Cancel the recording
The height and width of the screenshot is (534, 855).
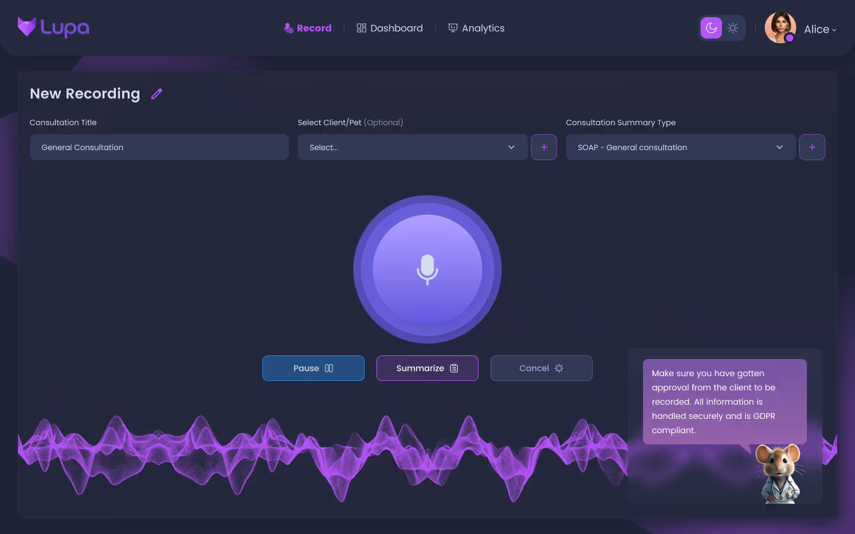point(541,368)
